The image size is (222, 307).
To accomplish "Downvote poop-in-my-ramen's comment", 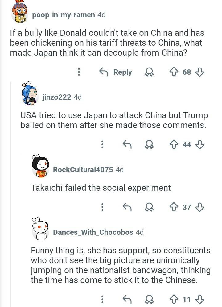I will coord(200,72).
